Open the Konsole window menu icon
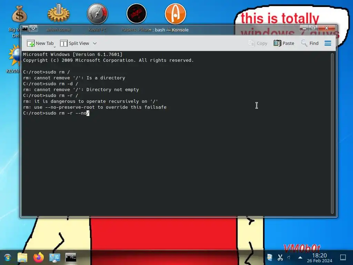353x265 pixels. 25,28
